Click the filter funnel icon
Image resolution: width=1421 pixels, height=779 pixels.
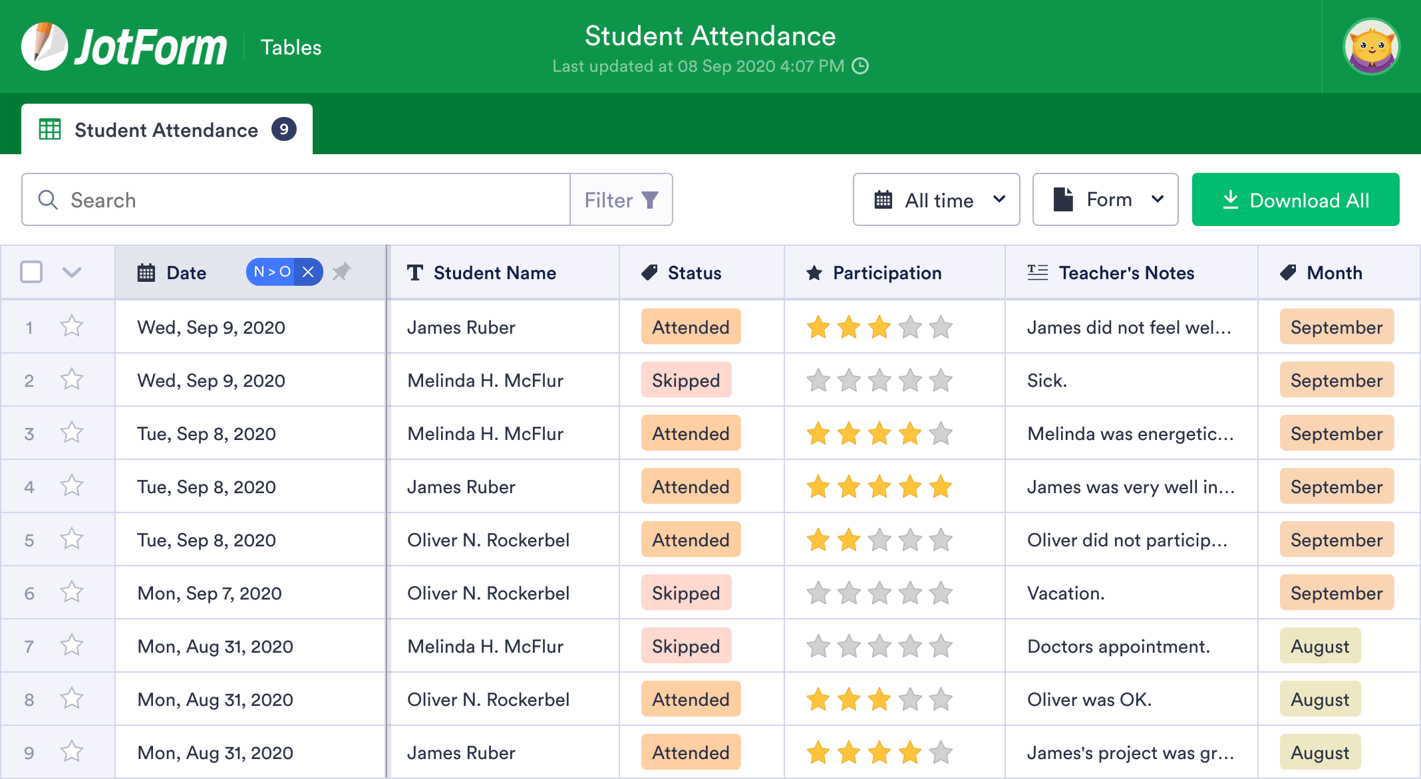pos(650,200)
